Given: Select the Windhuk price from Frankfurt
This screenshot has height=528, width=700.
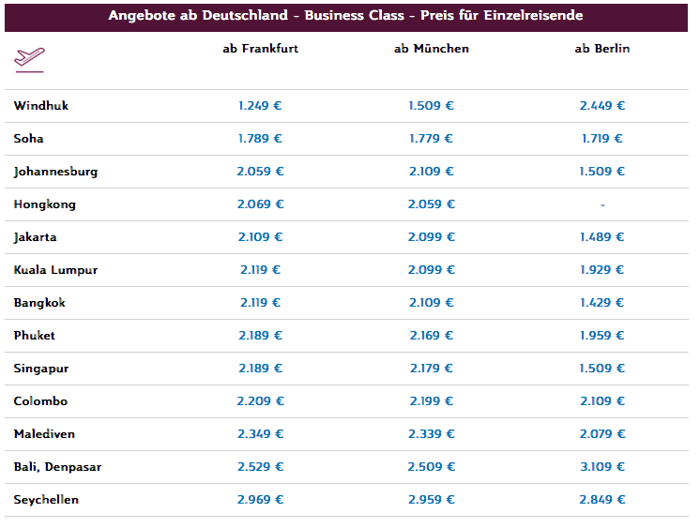Looking at the screenshot, I should (x=260, y=106).
